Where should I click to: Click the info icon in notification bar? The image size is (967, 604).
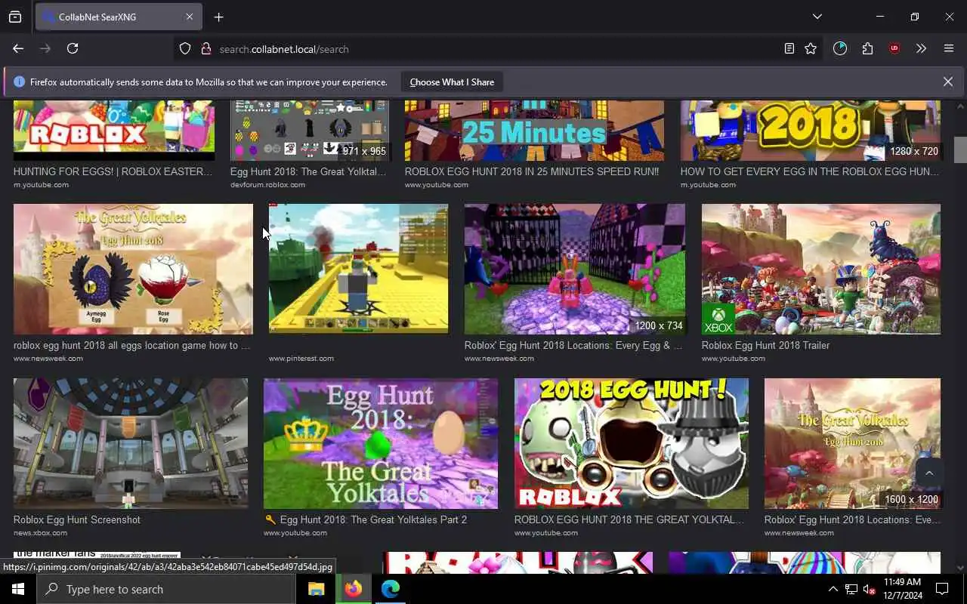19,82
